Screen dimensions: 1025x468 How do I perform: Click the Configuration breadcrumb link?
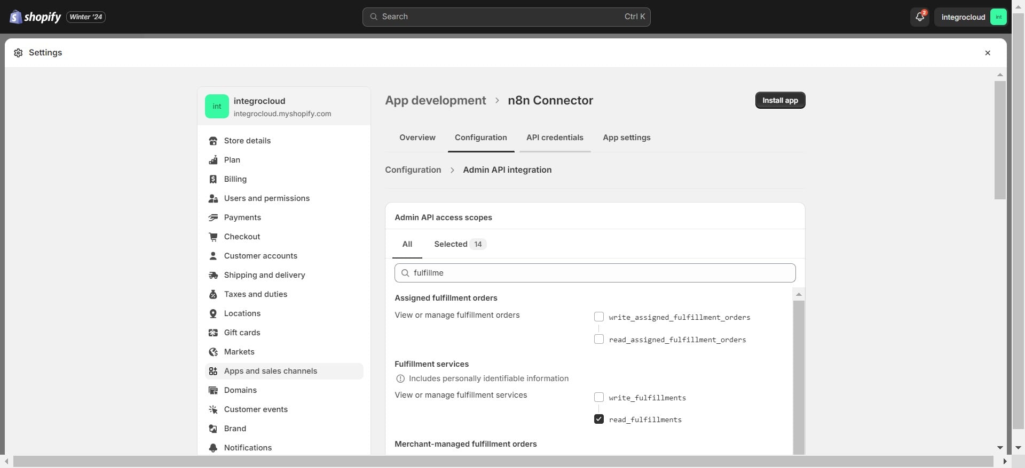(x=413, y=170)
